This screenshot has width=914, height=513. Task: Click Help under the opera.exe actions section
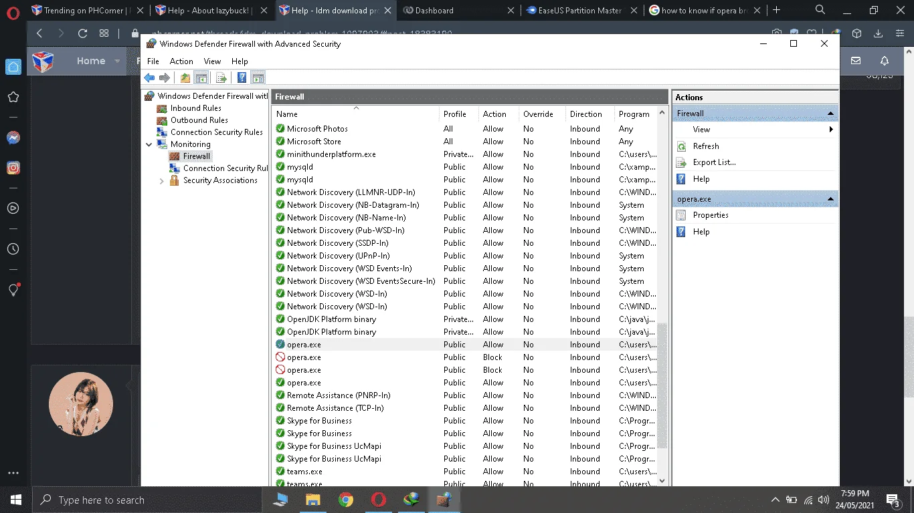tap(701, 232)
